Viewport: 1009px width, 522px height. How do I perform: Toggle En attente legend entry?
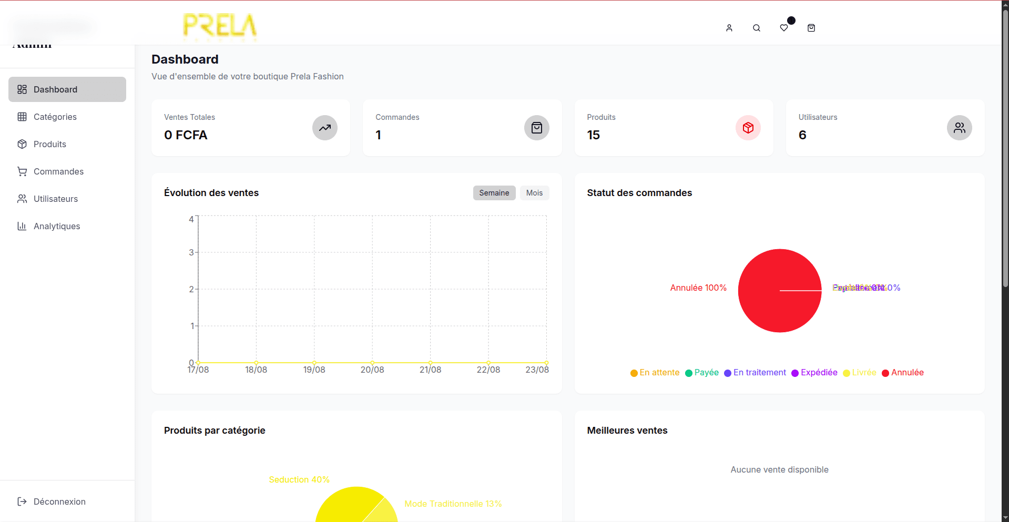[655, 373]
